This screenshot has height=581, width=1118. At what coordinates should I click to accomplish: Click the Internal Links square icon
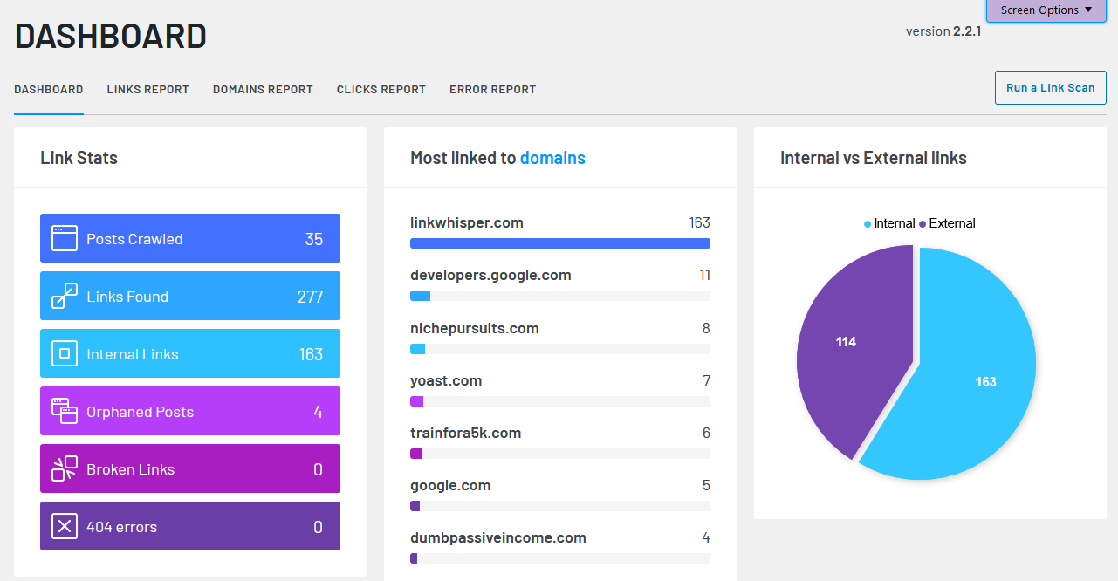coord(64,352)
